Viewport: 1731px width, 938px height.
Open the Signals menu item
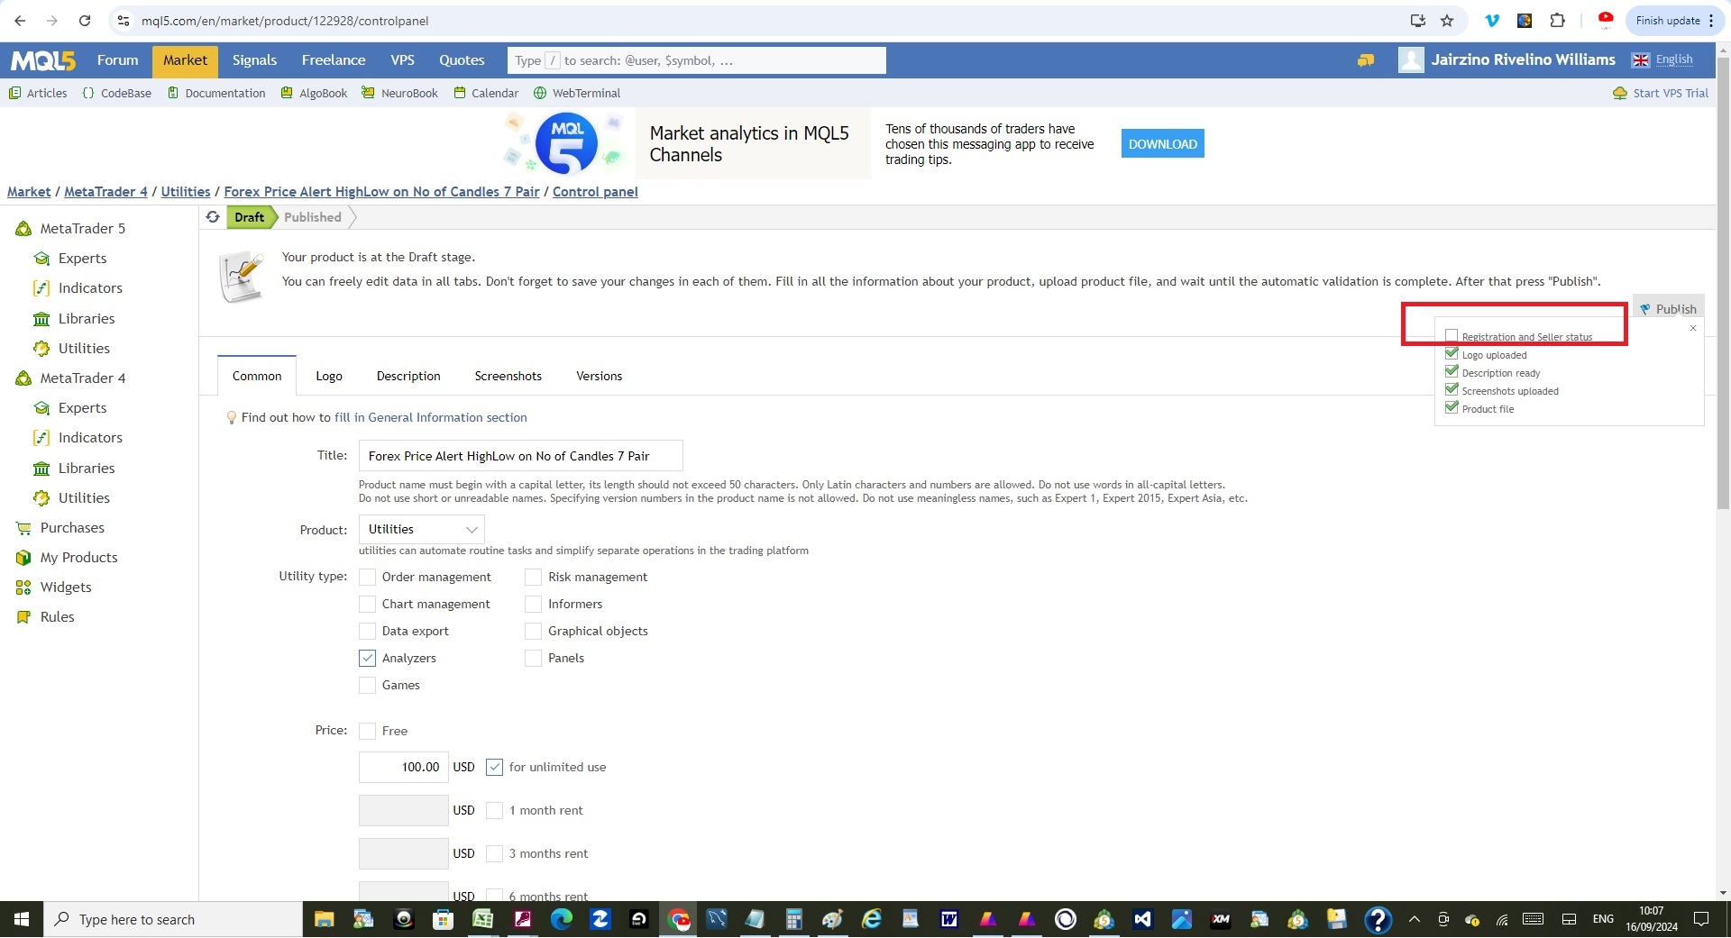click(254, 60)
